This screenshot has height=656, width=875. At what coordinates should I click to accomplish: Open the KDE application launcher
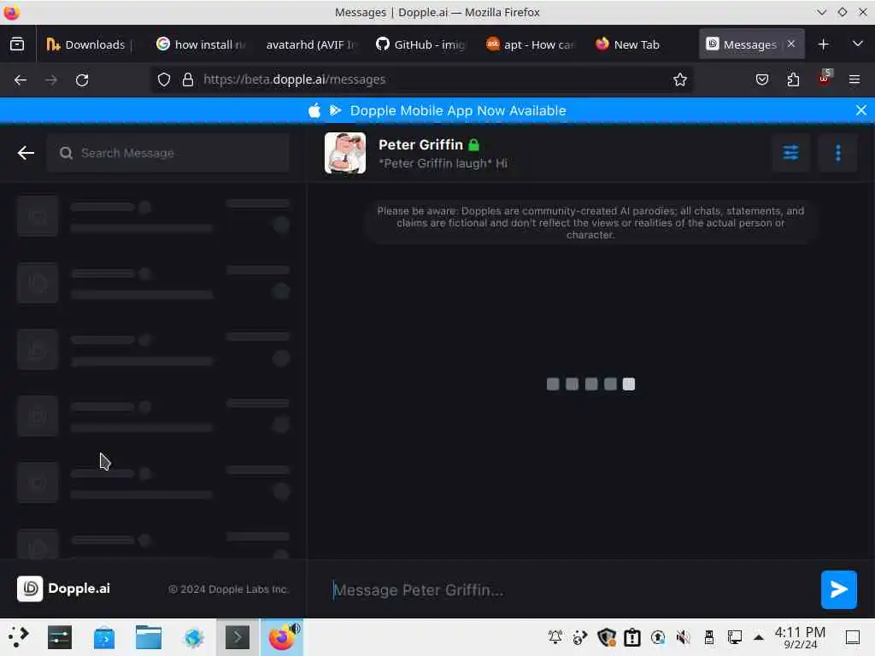coord(19,637)
